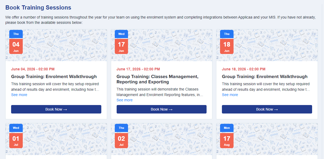324x159 pixels.
Task: Open the June 04 Group Training: Enrolment Walkthrough title
Action: 54,76
